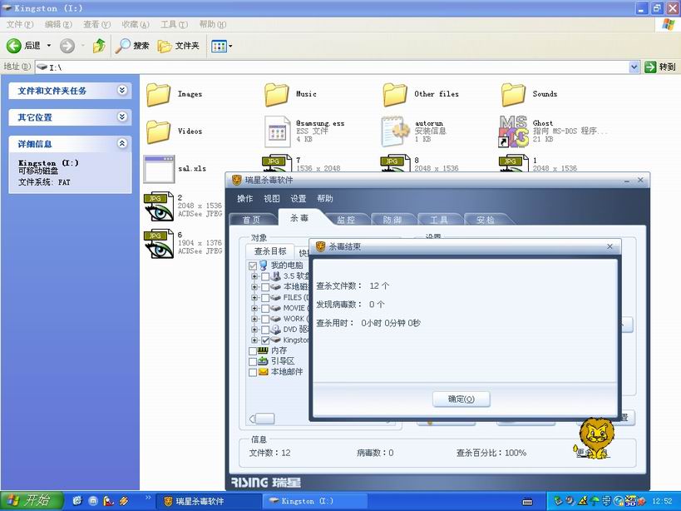Switch to the 首页 tab in Rising
Screen dimensions: 681x511
tap(251, 220)
